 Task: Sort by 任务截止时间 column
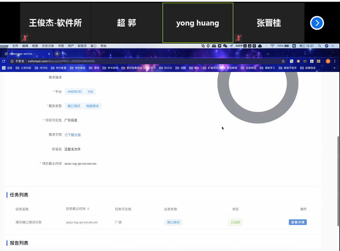coord(88,209)
